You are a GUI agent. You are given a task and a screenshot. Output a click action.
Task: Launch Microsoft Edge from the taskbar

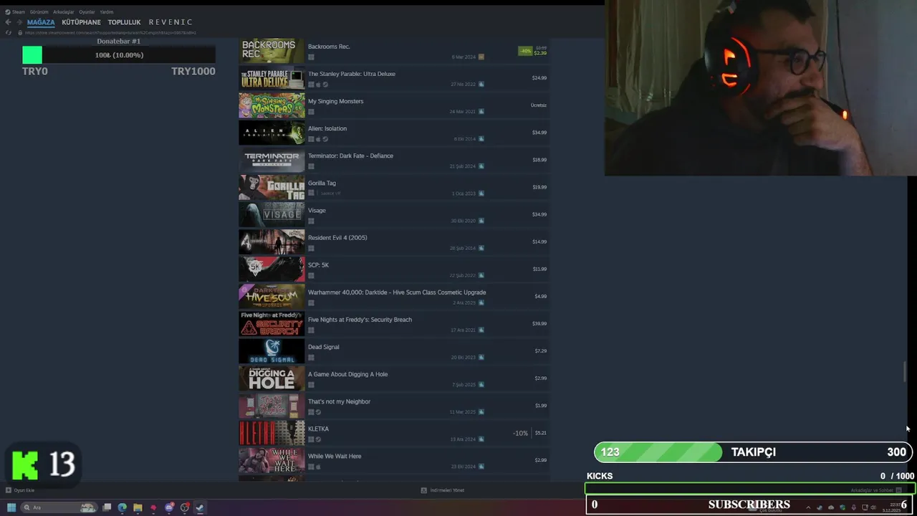tap(123, 507)
